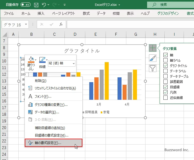Click the formula bar confirm checkmark icon
194x160 pixels.
(x=51, y=24)
